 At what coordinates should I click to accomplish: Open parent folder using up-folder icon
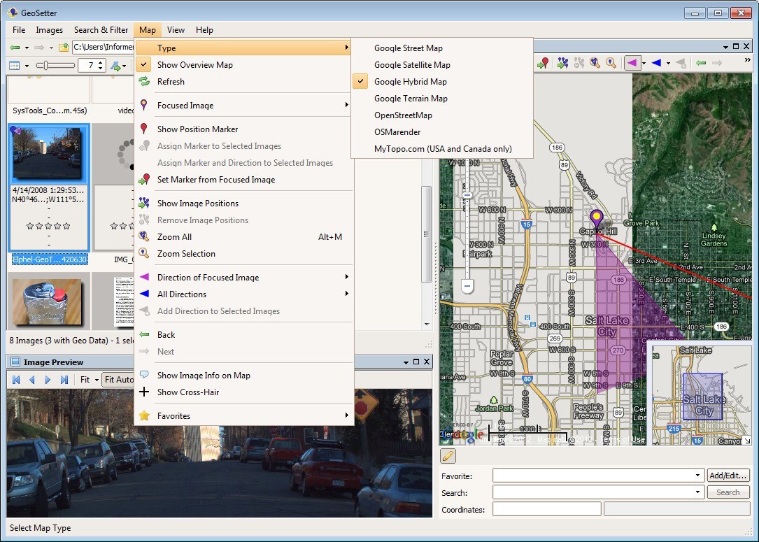point(64,47)
